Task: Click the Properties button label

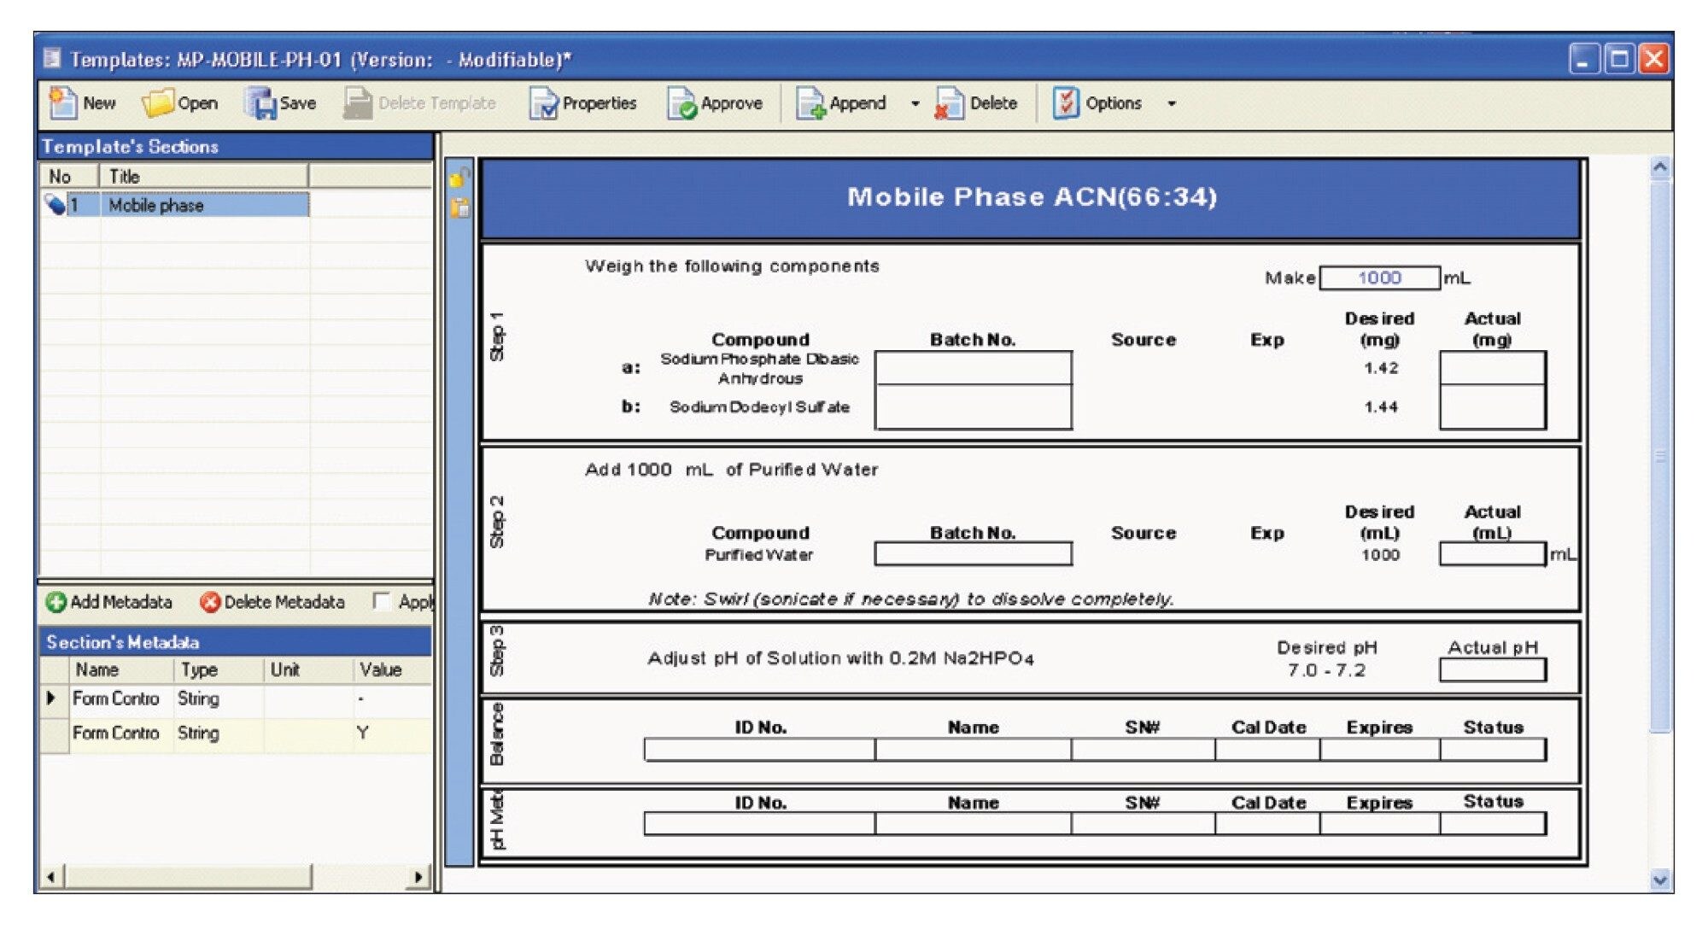Action: (x=600, y=103)
